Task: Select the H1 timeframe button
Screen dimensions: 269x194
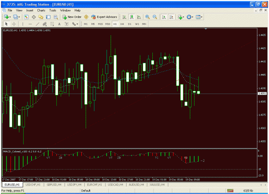Action: pyautogui.click(x=115, y=24)
